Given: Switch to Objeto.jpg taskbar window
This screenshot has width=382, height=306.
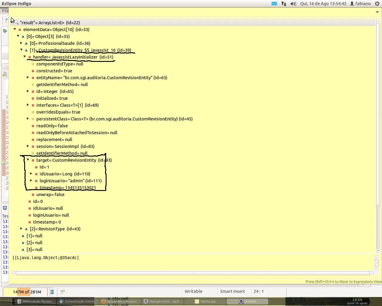Looking at the screenshot, I should point(205,302).
